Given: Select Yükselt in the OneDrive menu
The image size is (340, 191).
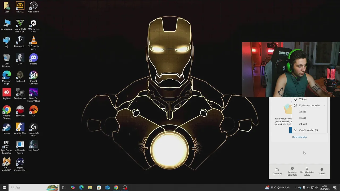Looking at the screenshot, I should tap(309, 99).
